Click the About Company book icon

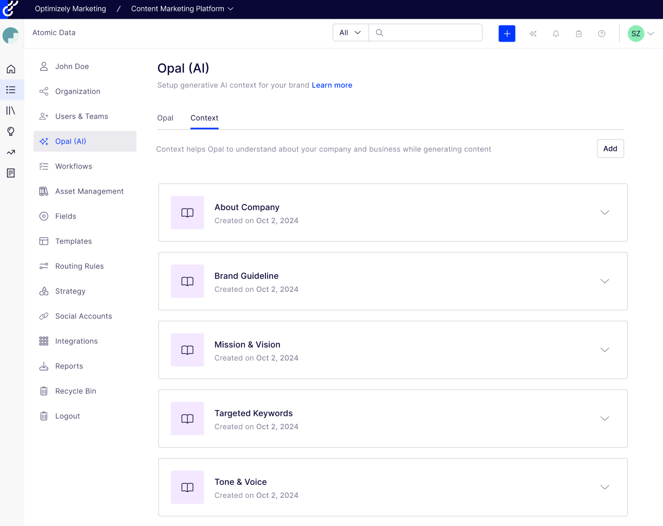pos(187,213)
